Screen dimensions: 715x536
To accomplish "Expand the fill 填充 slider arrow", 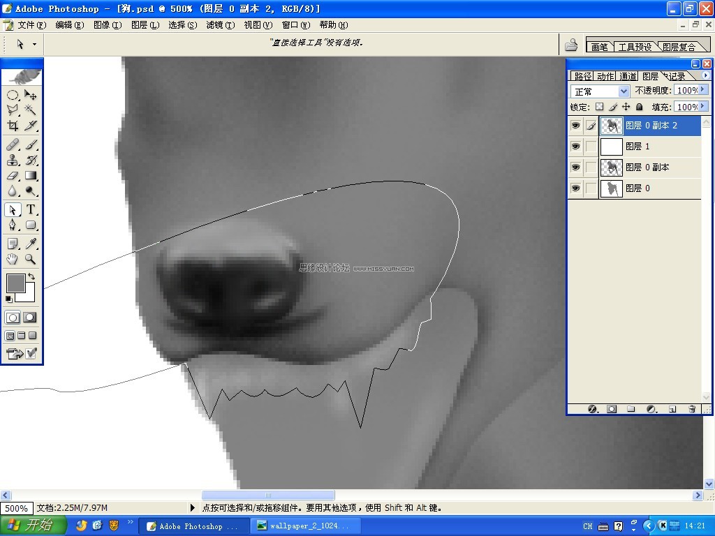I will 704,106.
